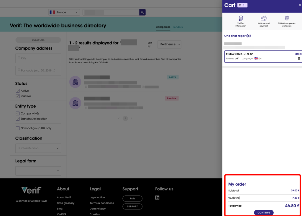Click the Profile with D-U-N-S cart item
This screenshot has width=302, height=216.
263,57
